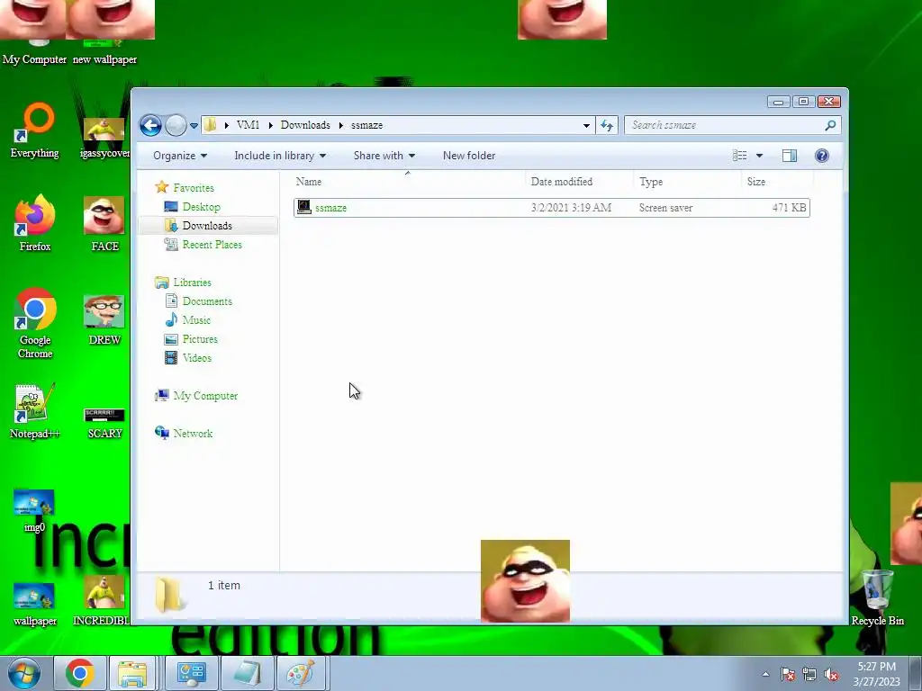
Task: Click the muted volume tray icon
Action: point(831,674)
